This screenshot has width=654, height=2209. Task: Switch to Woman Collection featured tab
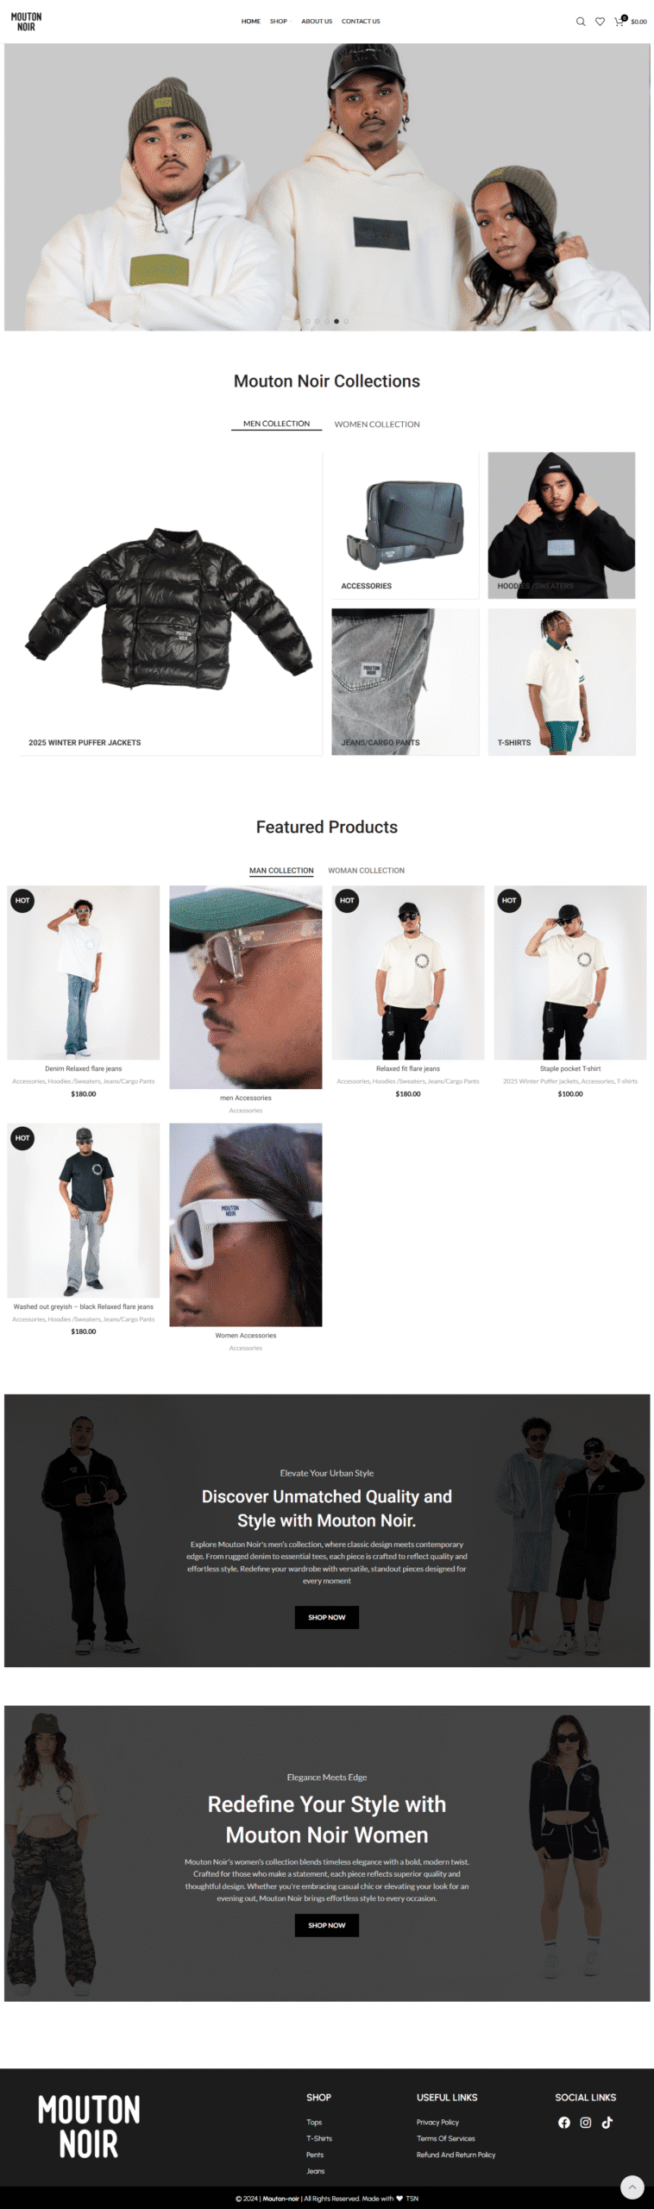366,871
